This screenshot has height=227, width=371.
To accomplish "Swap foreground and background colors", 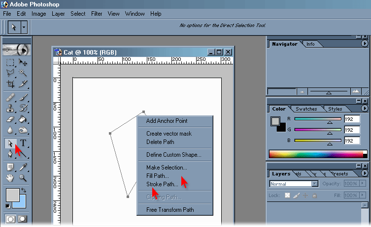I will pyautogui.click(x=24, y=190).
